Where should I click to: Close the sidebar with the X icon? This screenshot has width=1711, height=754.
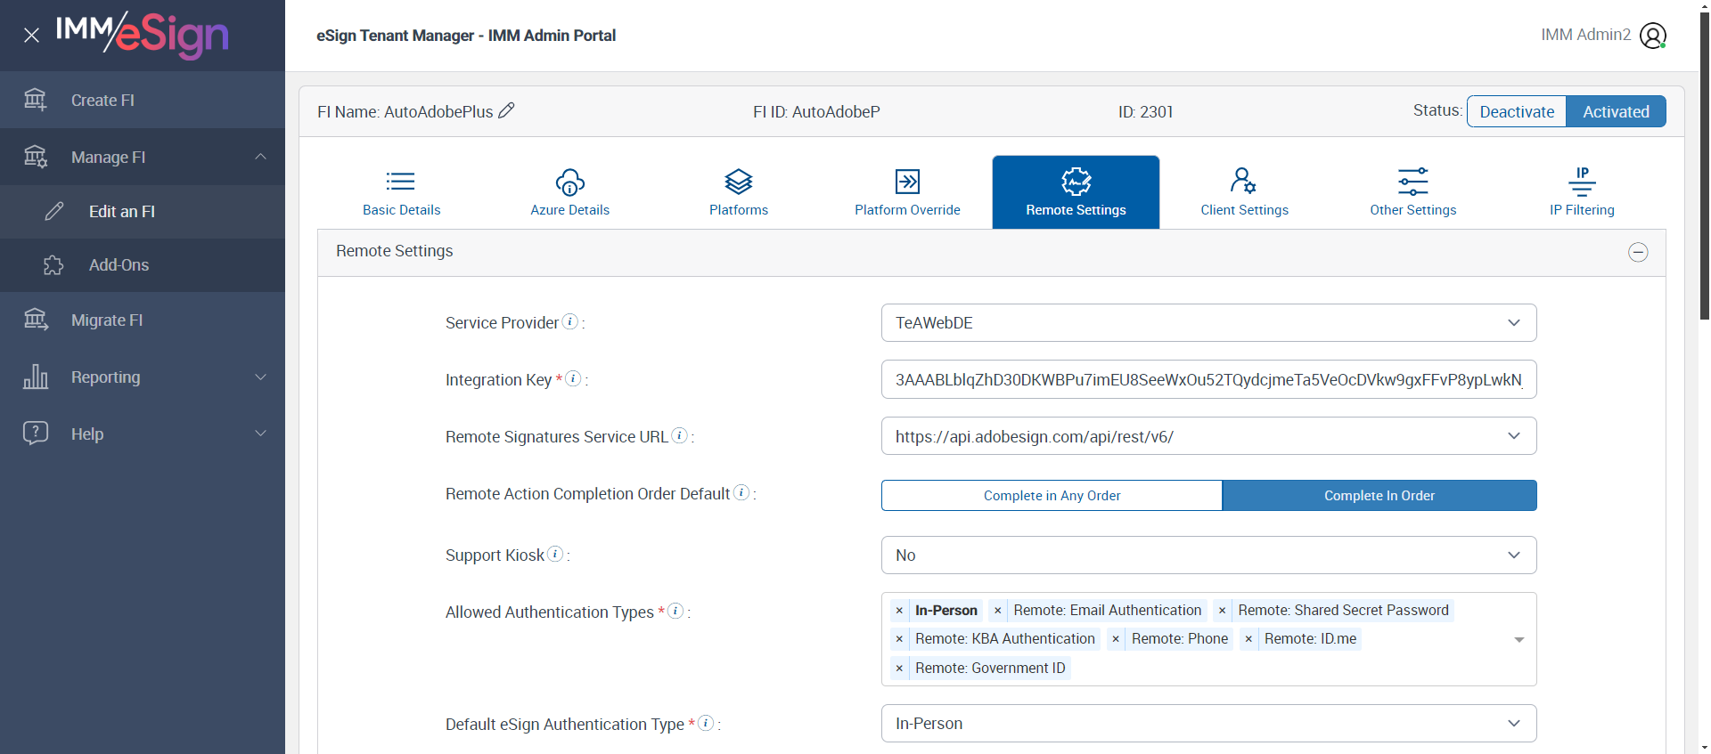point(31,36)
